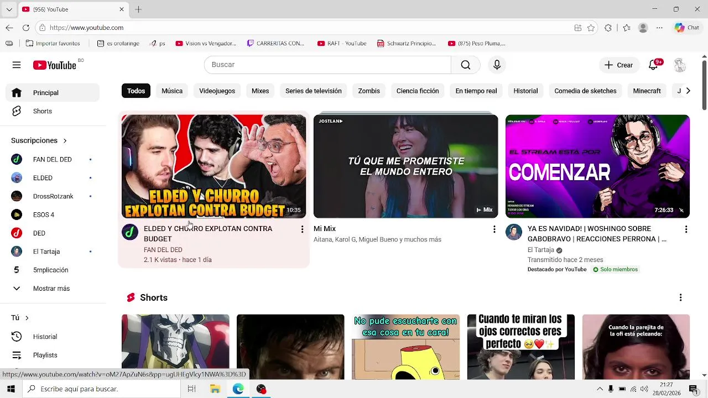Open the 5mplicación subscription channel
The image size is (708, 398).
point(53,270)
